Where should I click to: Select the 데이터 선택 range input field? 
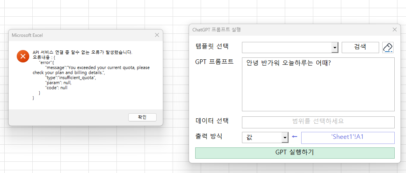coord(318,122)
